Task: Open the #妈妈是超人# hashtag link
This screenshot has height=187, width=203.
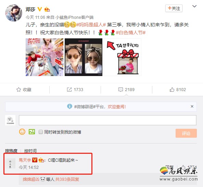Action: coord(91,25)
